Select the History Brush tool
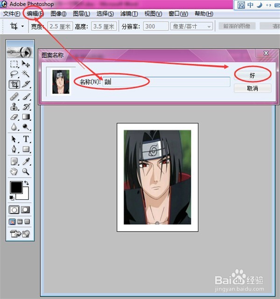 point(26,107)
